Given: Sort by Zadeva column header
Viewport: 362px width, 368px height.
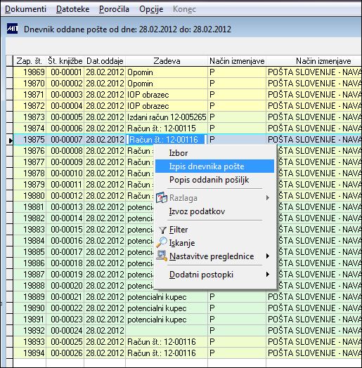Looking at the screenshot, I should click(x=167, y=61).
